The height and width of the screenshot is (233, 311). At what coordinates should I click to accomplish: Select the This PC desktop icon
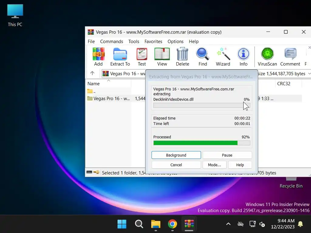(x=15, y=15)
